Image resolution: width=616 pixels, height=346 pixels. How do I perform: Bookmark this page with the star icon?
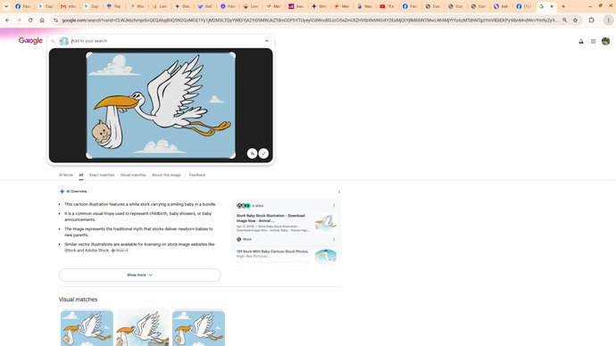coord(575,20)
